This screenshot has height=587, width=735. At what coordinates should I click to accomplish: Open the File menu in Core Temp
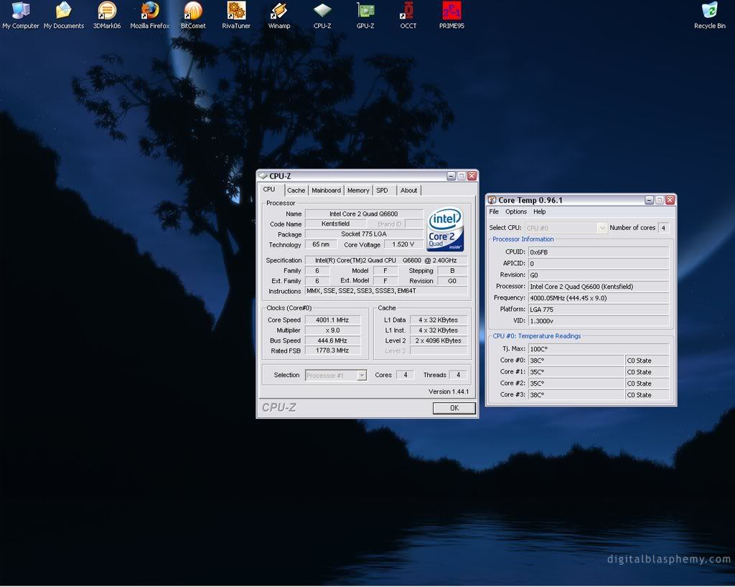pyautogui.click(x=494, y=211)
